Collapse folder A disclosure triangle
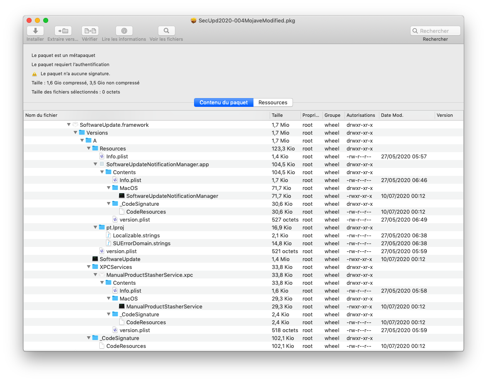The width and height of the screenshot is (487, 382). [x=82, y=140]
